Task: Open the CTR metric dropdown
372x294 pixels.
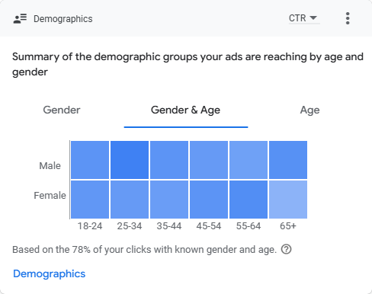Action: 304,18
